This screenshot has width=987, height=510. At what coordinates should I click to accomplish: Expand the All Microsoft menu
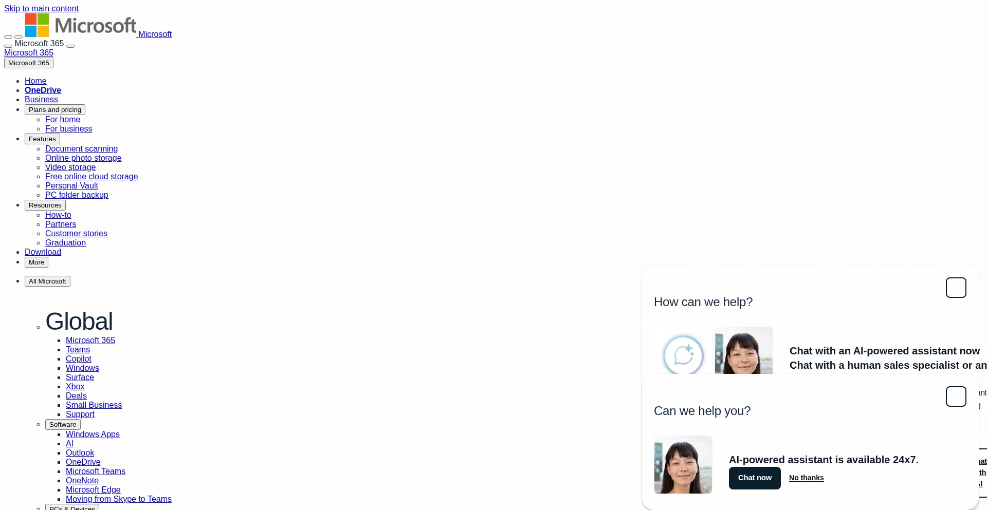pos(47,281)
